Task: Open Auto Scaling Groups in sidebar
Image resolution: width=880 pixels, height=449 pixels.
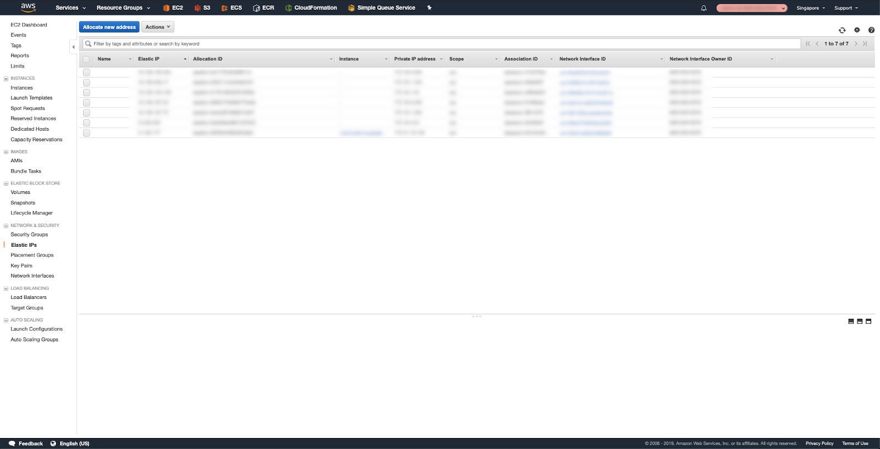Action: (x=34, y=340)
